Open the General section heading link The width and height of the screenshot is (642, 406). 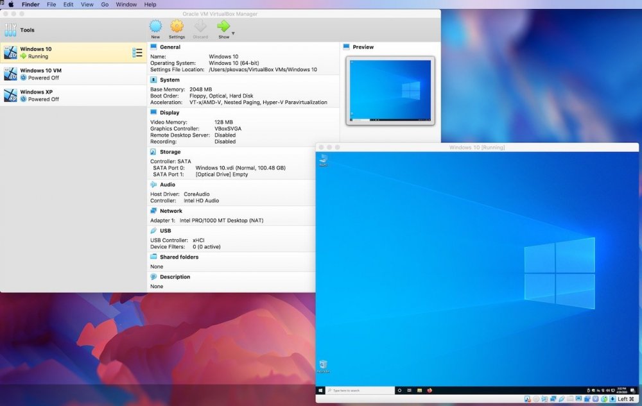pos(170,47)
